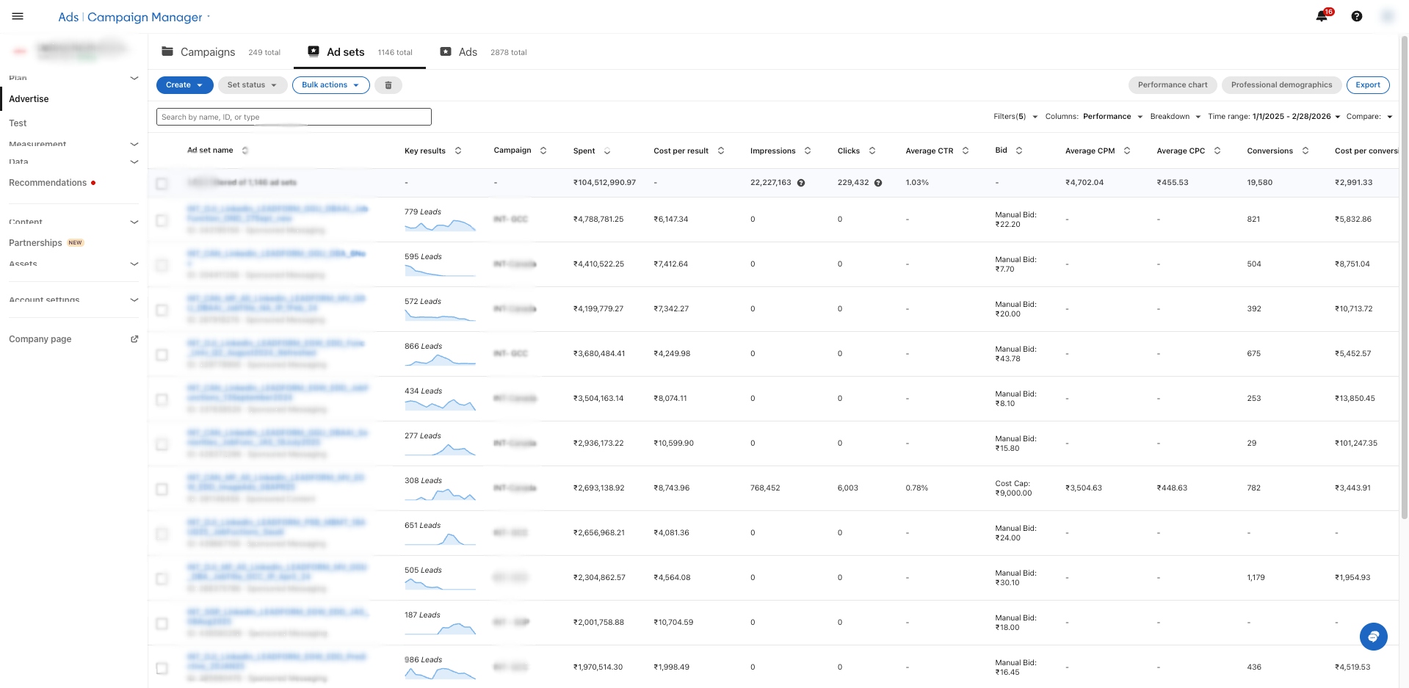1409x688 pixels.
Task: Sort by the Spent column arrow
Action: (607, 151)
